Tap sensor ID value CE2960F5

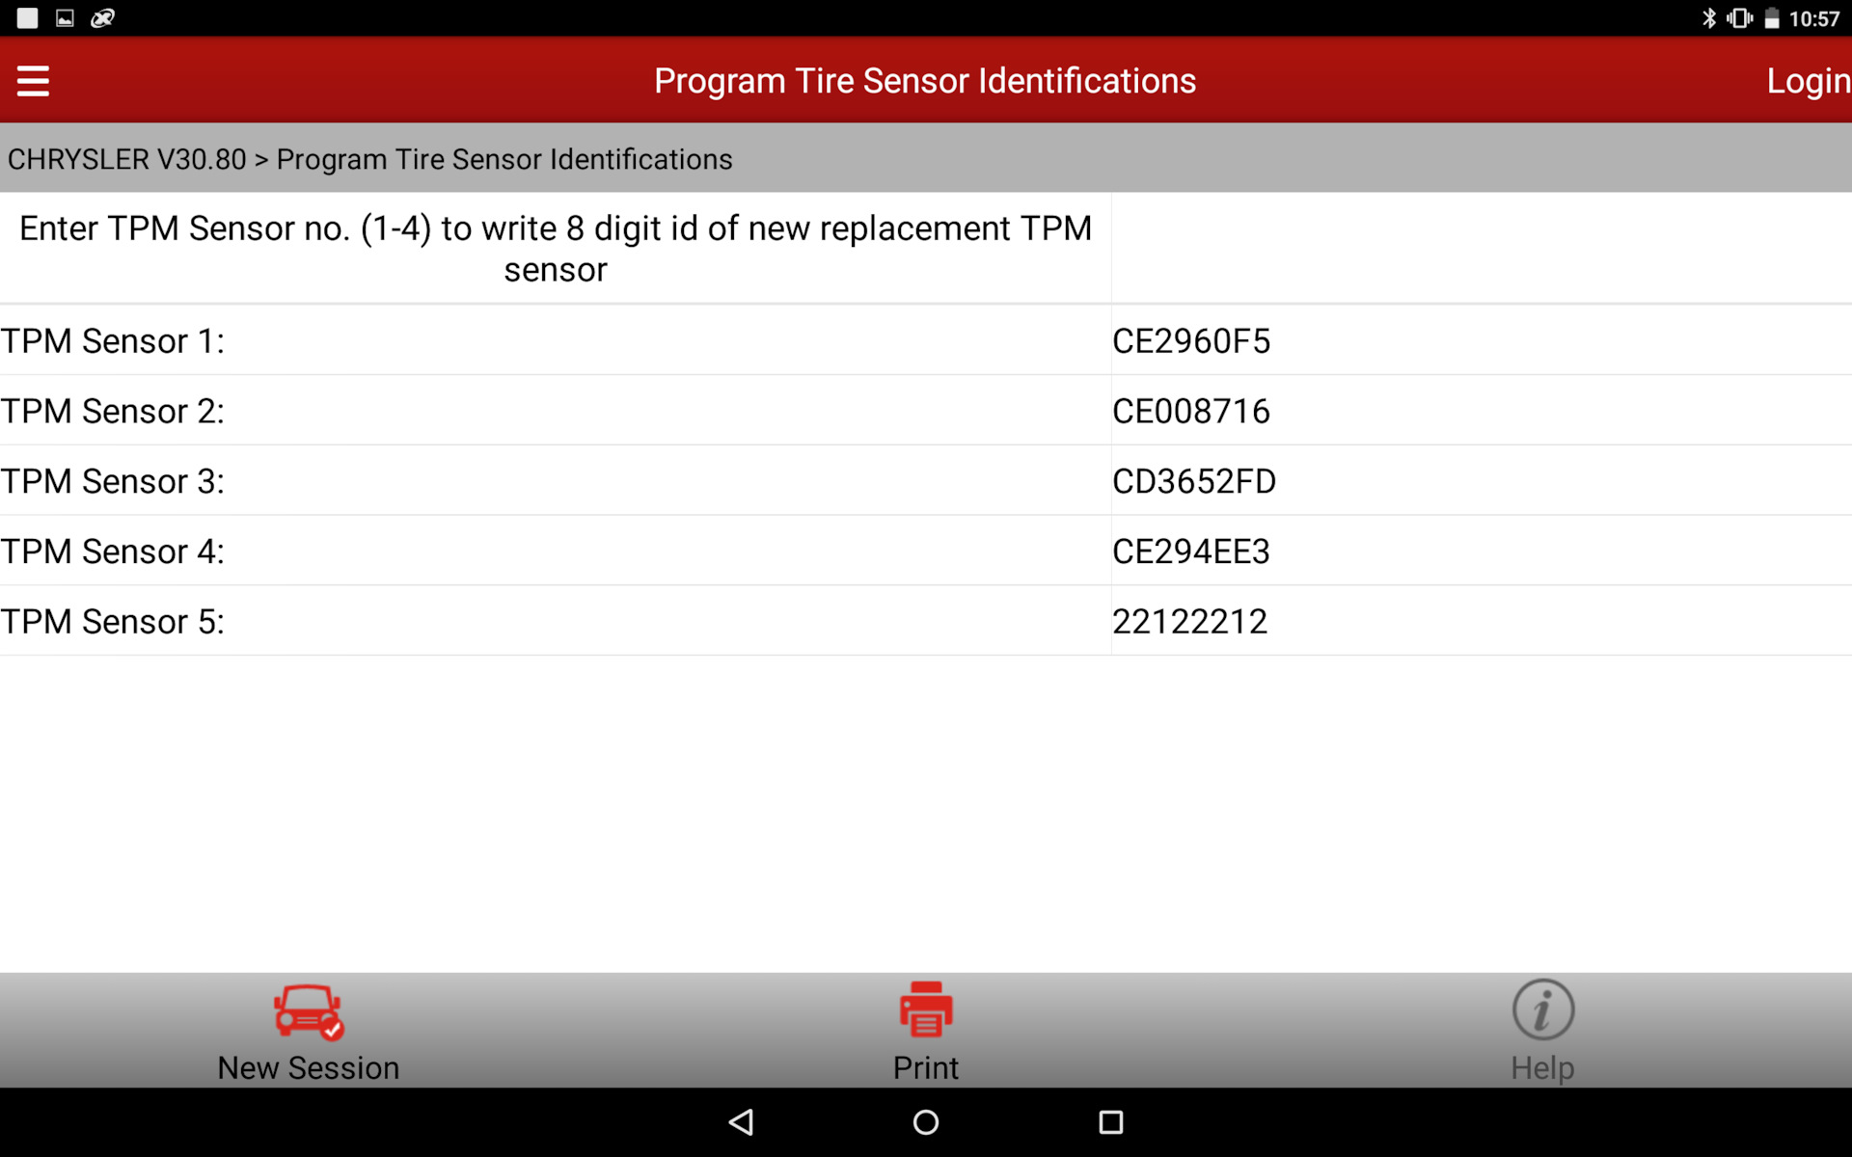[x=1190, y=341]
